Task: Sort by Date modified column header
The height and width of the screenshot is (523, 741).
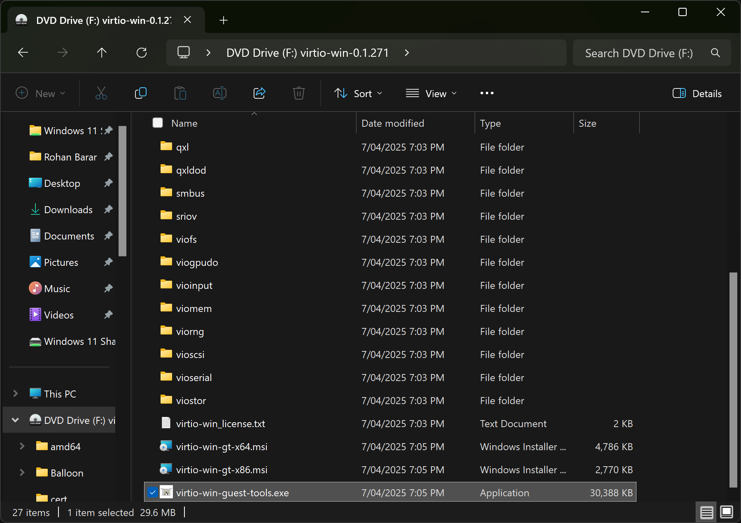Action: pyautogui.click(x=393, y=123)
